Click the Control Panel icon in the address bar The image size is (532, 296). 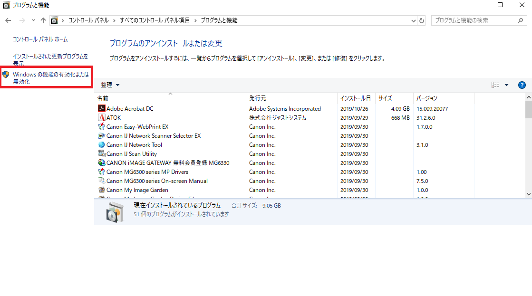pyautogui.click(x=54, y=20)
